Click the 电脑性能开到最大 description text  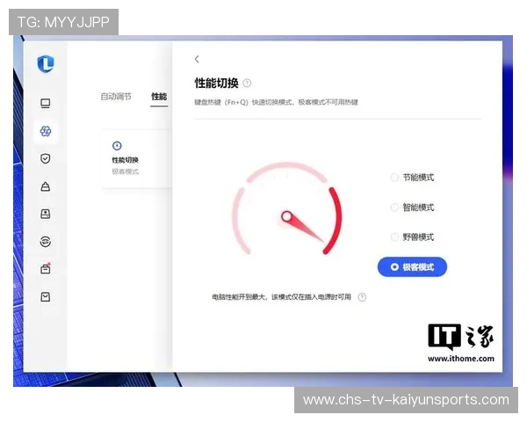pyautogui.click(x=281, y=297)
